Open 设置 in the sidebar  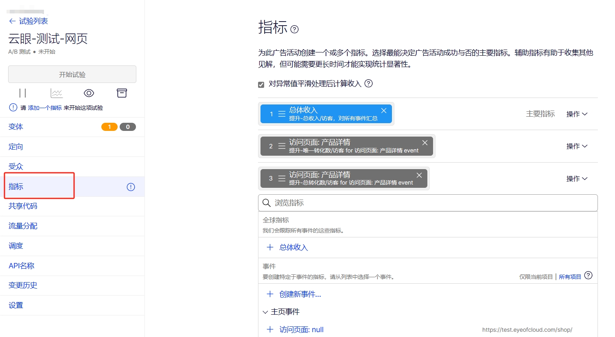pyautogui.click(x=72, y=305)
